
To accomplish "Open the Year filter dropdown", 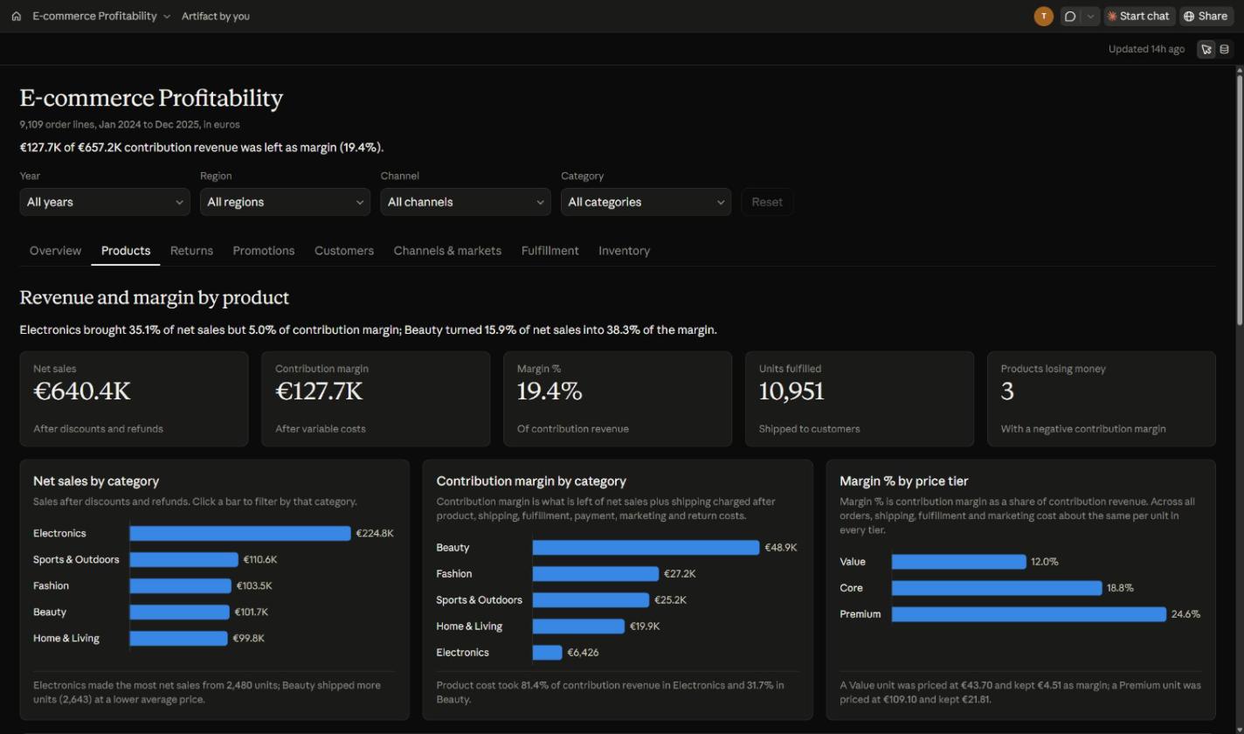I will tap(105, 202).
